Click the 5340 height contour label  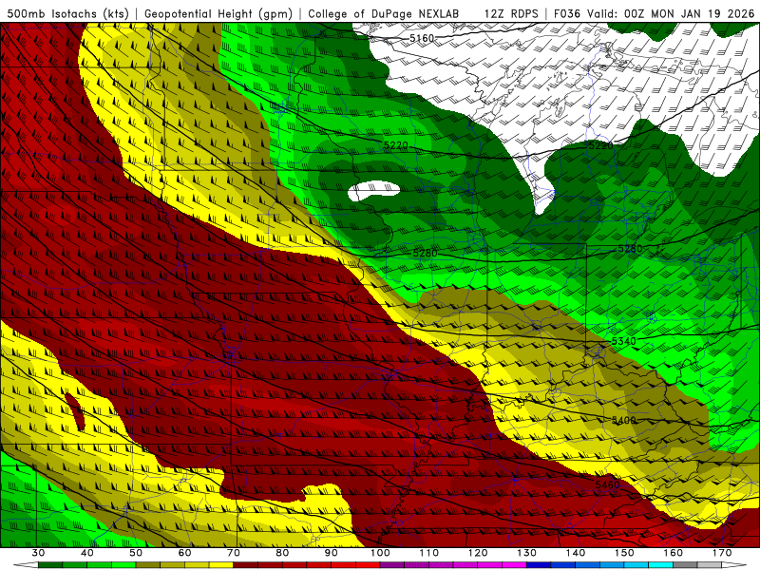[623, 341]
